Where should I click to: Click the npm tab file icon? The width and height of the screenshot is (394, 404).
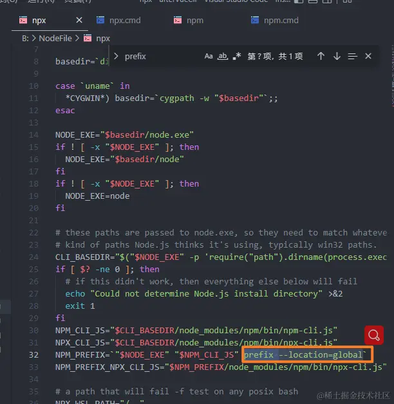178,20
